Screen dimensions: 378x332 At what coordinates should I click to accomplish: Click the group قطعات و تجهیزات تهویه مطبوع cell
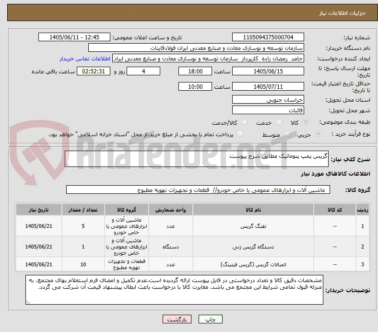pyautogui.click(x=127, y=264)
